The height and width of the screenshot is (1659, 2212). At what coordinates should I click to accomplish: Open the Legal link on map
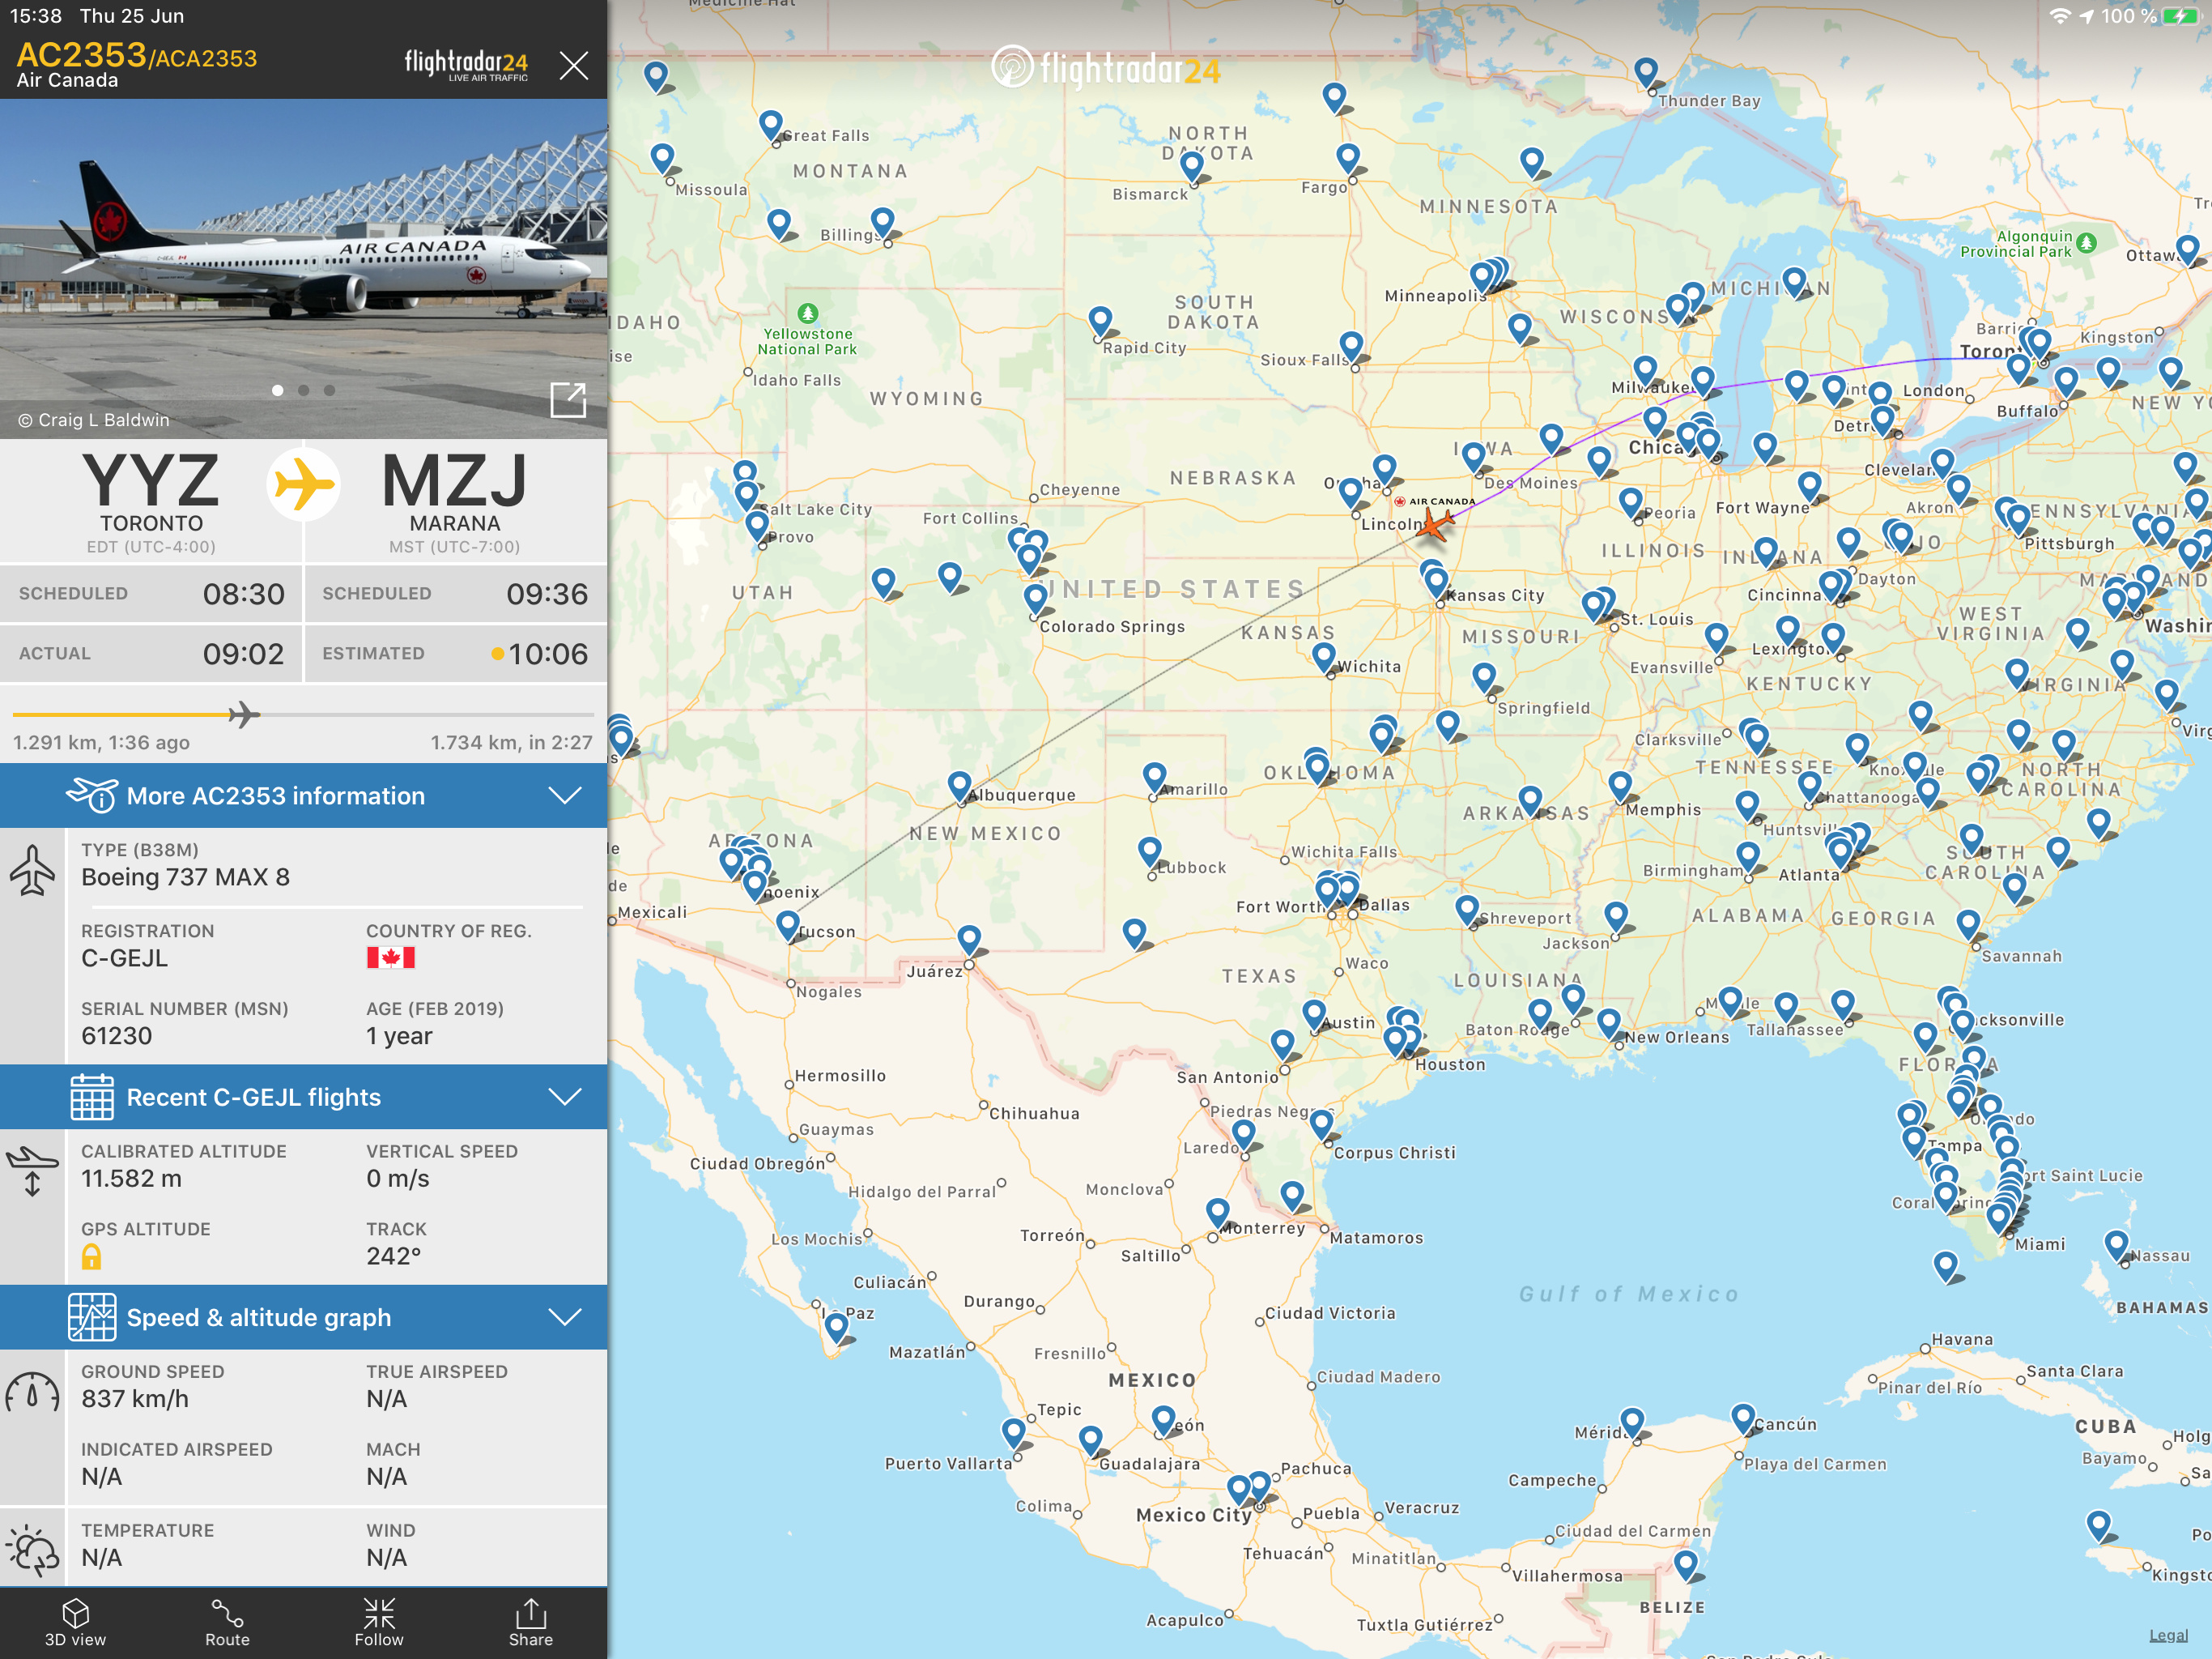[x=2168, y=1635]
